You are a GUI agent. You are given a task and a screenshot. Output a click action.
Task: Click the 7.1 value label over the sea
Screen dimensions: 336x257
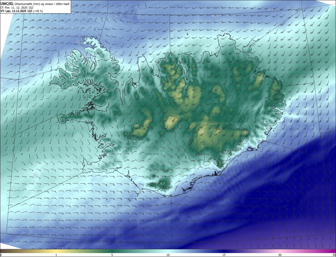[x=25, y=135]
